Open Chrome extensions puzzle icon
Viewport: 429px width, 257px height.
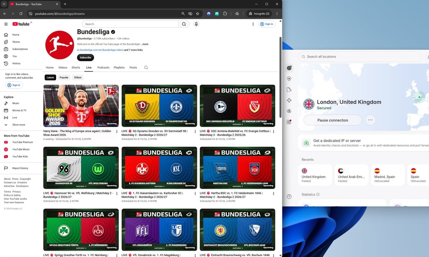click(x=225, y=13)
